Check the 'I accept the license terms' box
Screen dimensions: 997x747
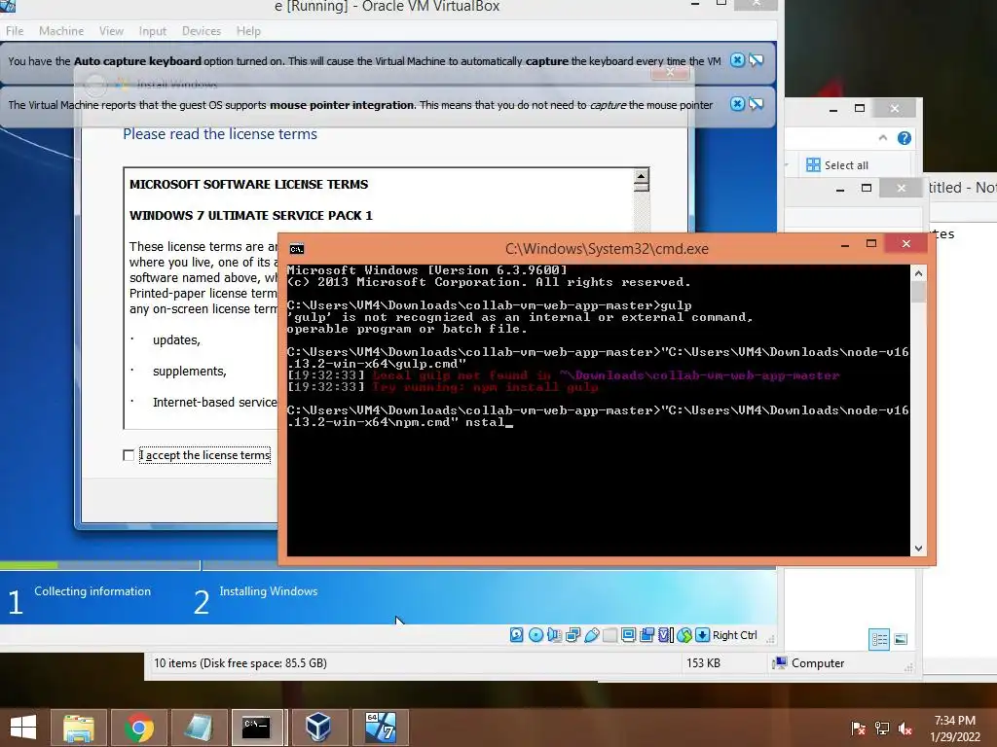pos(129,455)
